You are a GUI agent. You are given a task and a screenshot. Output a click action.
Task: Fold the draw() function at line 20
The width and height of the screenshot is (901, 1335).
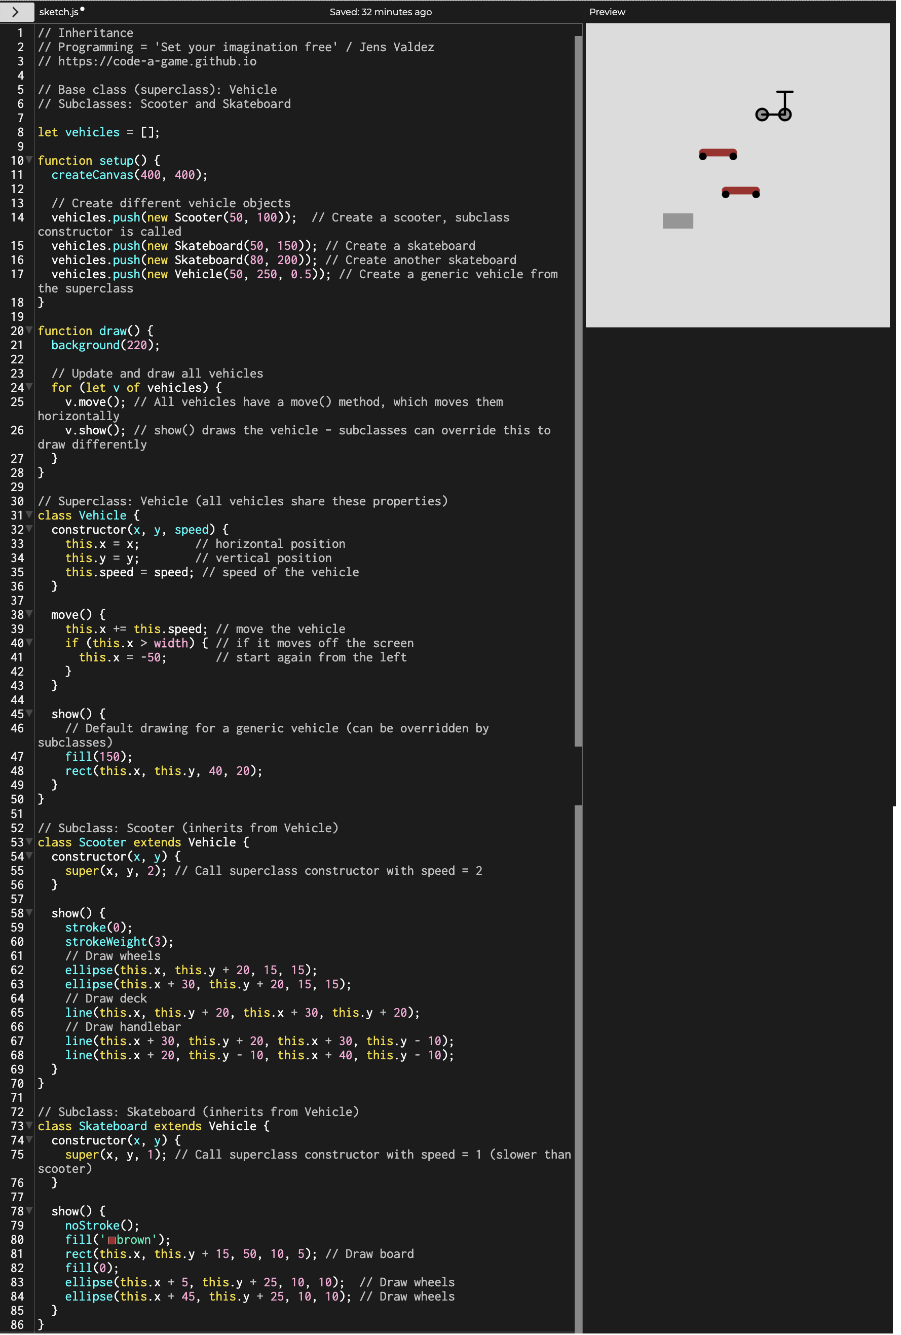pos(29,330)
